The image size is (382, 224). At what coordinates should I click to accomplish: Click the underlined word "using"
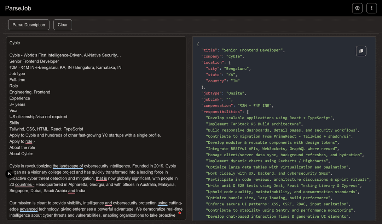pos(162,203)
